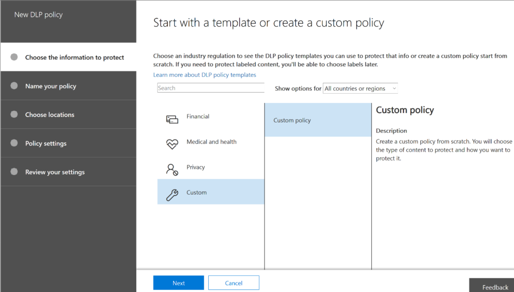The width and height of the screenshot is (514, 292).
Task: Open the countries or regions dropdown
Action: coord(360,88)
